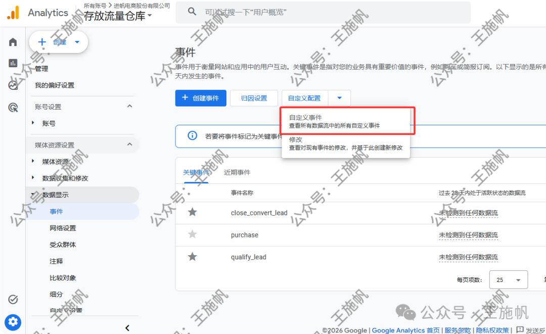Select 修改 menu option

click(x=345, y=144)
